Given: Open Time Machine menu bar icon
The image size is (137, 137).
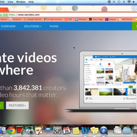Looking at the screenshot, I should pyautogui.click(x=119, y=2).
